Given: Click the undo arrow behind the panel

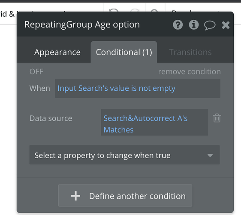Looking at the screenshot, I should click(x=114, y=10).
